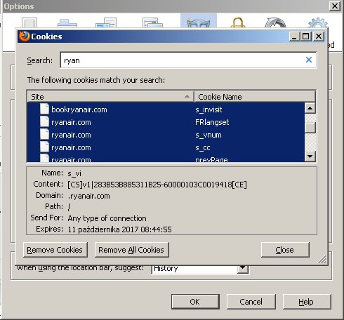The image size is (344, 320).
Task: Click the Remove All Cookies button
Action: [x=131, y=250]
